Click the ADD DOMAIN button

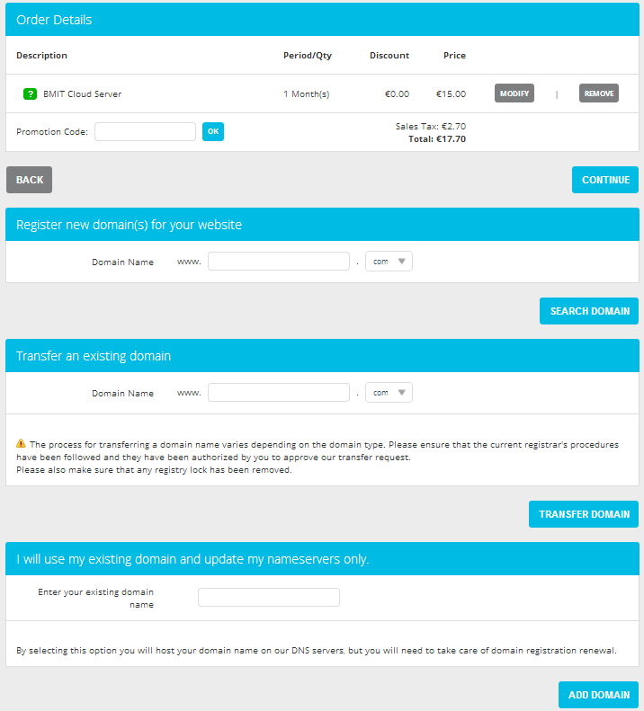click(598, 695)
